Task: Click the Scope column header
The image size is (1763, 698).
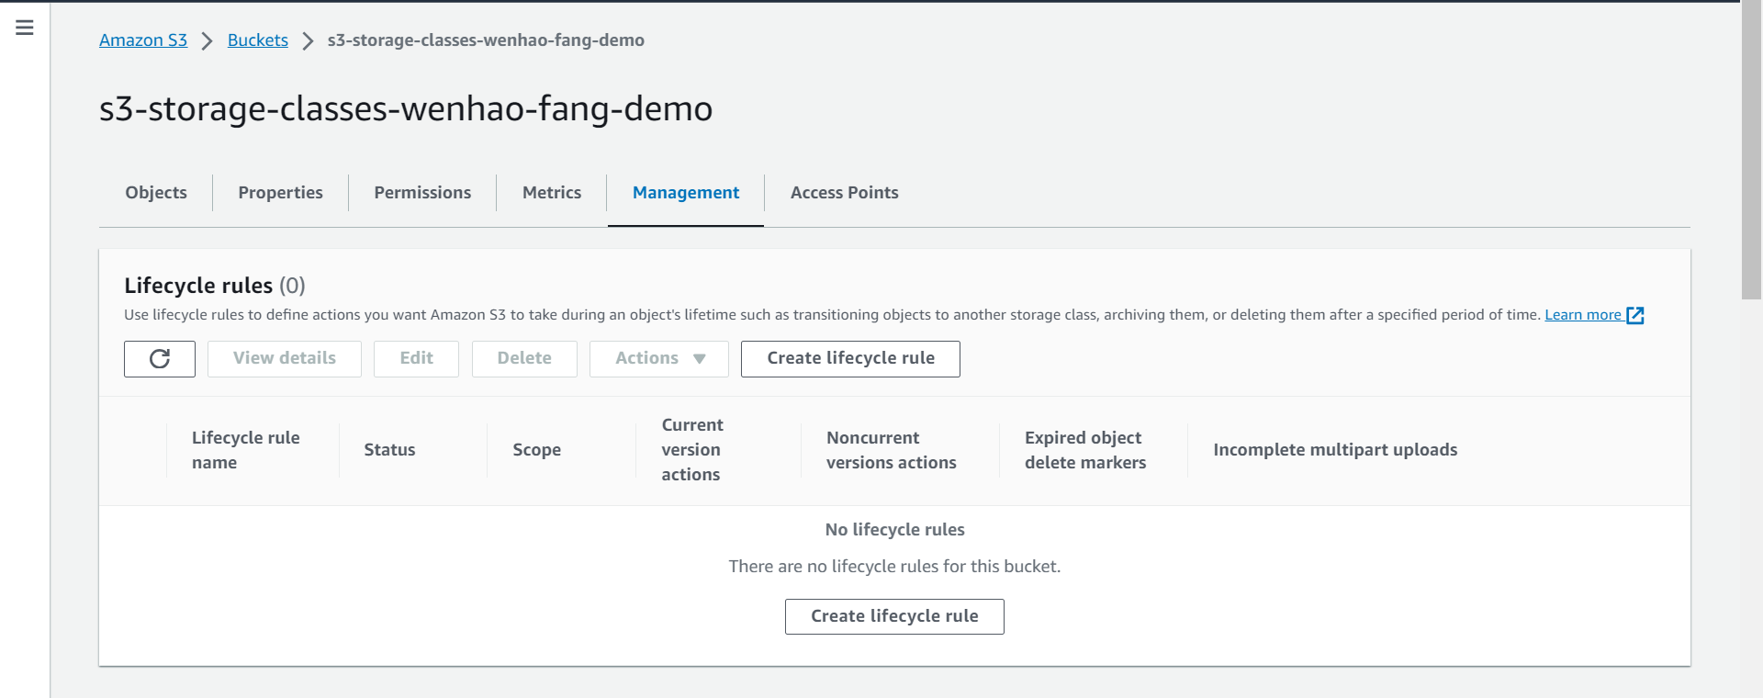Action: coord(537,450)
